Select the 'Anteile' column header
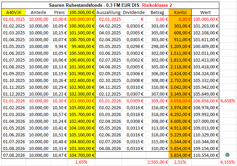This screenshot has width=237, height=166. coord(38,12)
